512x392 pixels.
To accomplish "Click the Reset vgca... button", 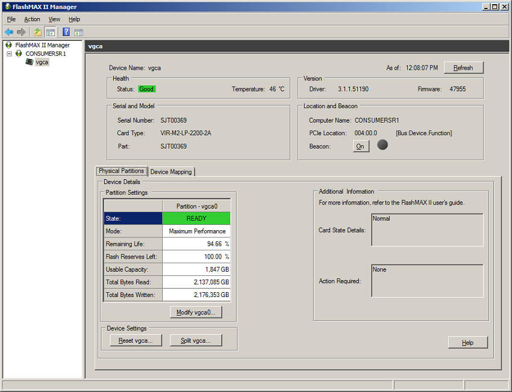I will pyautogui.click(x=136, y=340).
